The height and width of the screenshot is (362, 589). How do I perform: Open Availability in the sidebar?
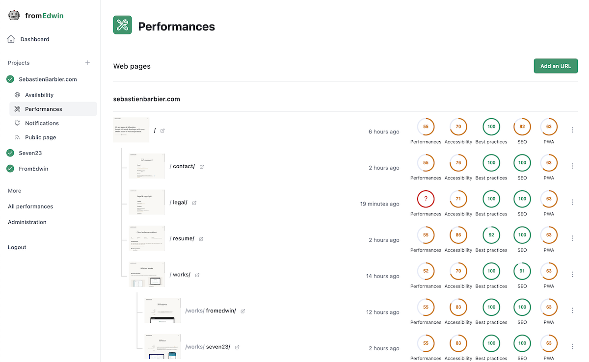click(39, 95)
